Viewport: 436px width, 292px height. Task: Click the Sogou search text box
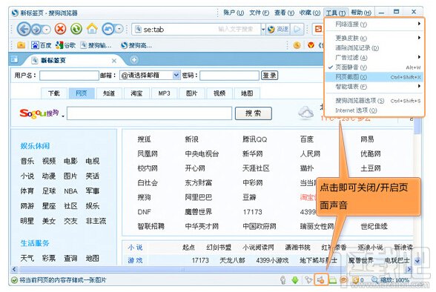149,113
